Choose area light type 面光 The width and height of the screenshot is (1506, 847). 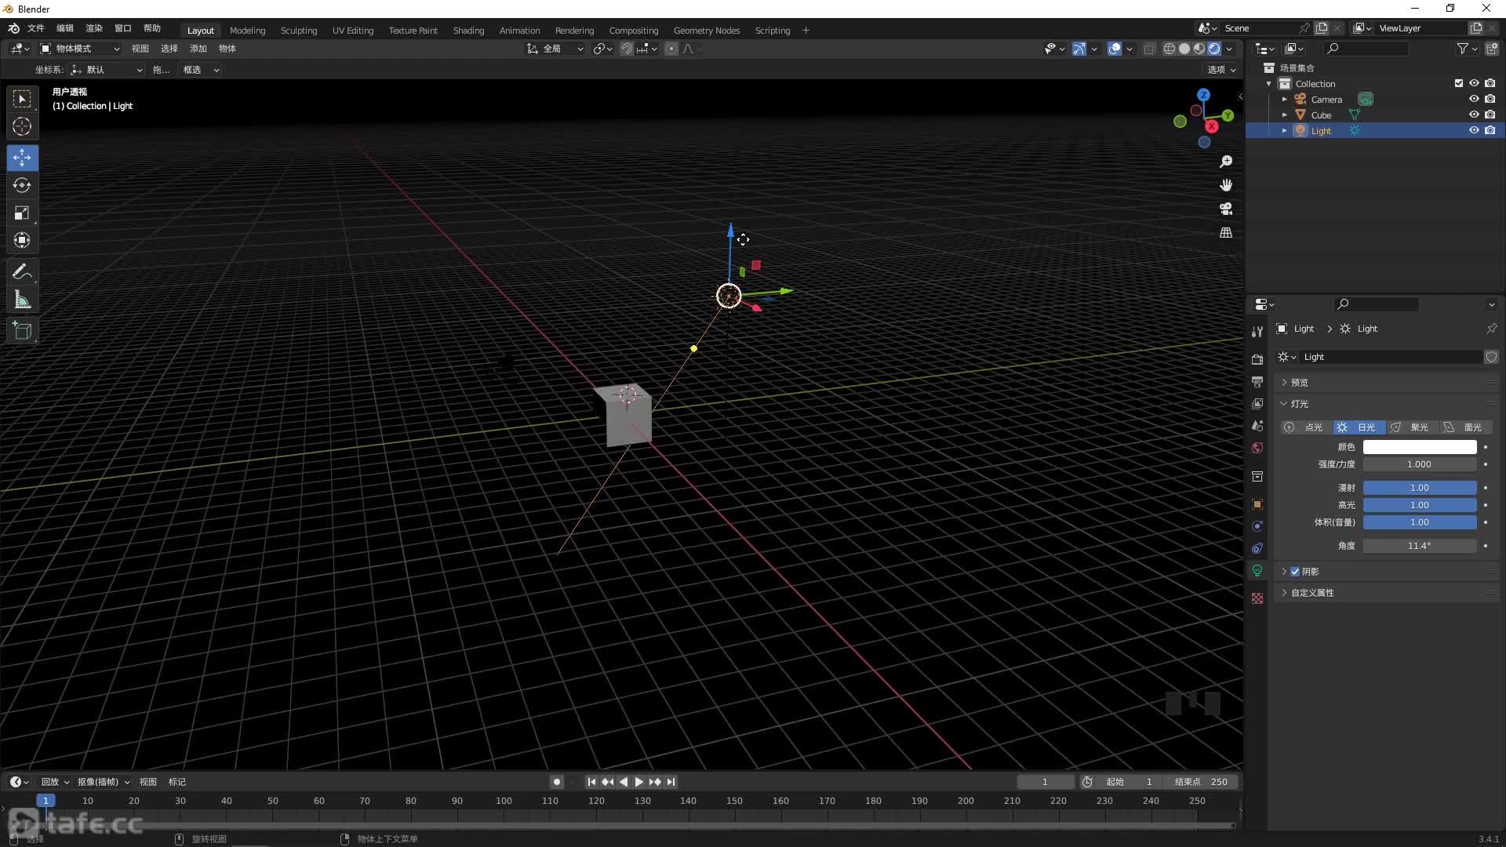click(1466, 427)
